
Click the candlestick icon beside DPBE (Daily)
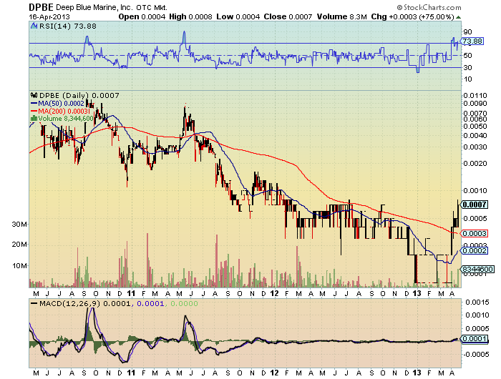(x=34, y=95)
